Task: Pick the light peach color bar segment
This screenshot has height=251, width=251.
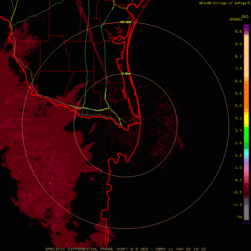Action: [x=246, y=57]
